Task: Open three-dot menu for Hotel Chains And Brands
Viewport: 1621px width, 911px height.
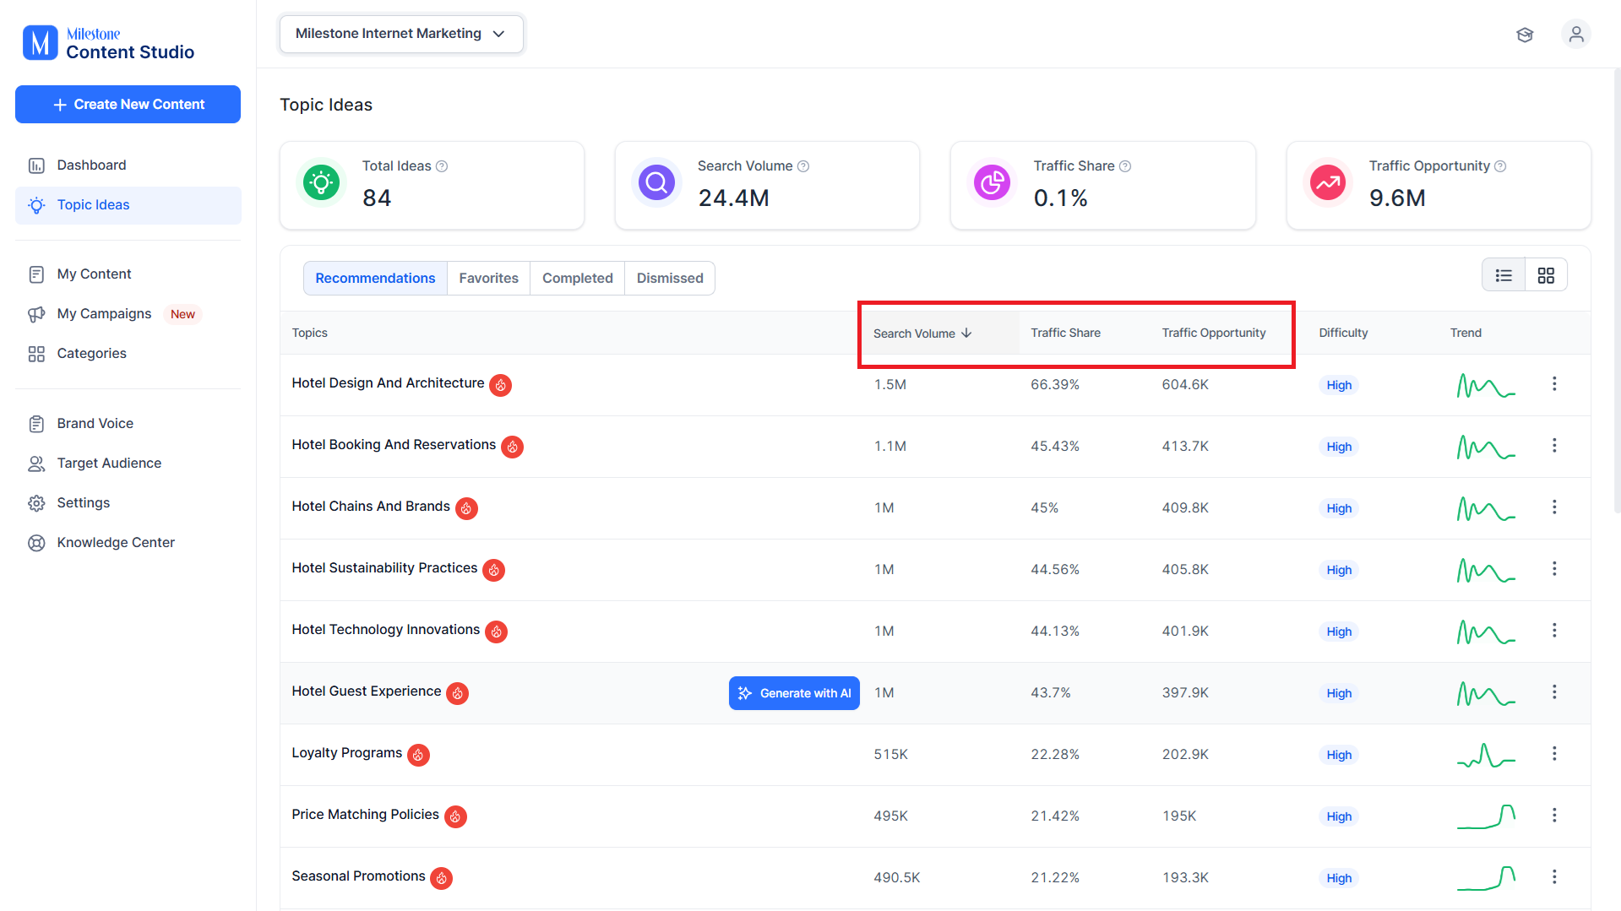Action: tap(1554, 507)
